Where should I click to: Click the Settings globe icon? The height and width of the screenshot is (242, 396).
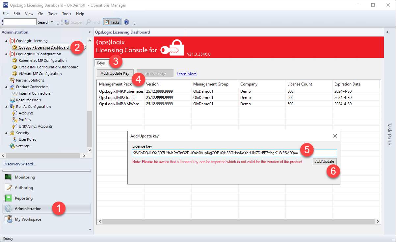(x=12, y=146)
